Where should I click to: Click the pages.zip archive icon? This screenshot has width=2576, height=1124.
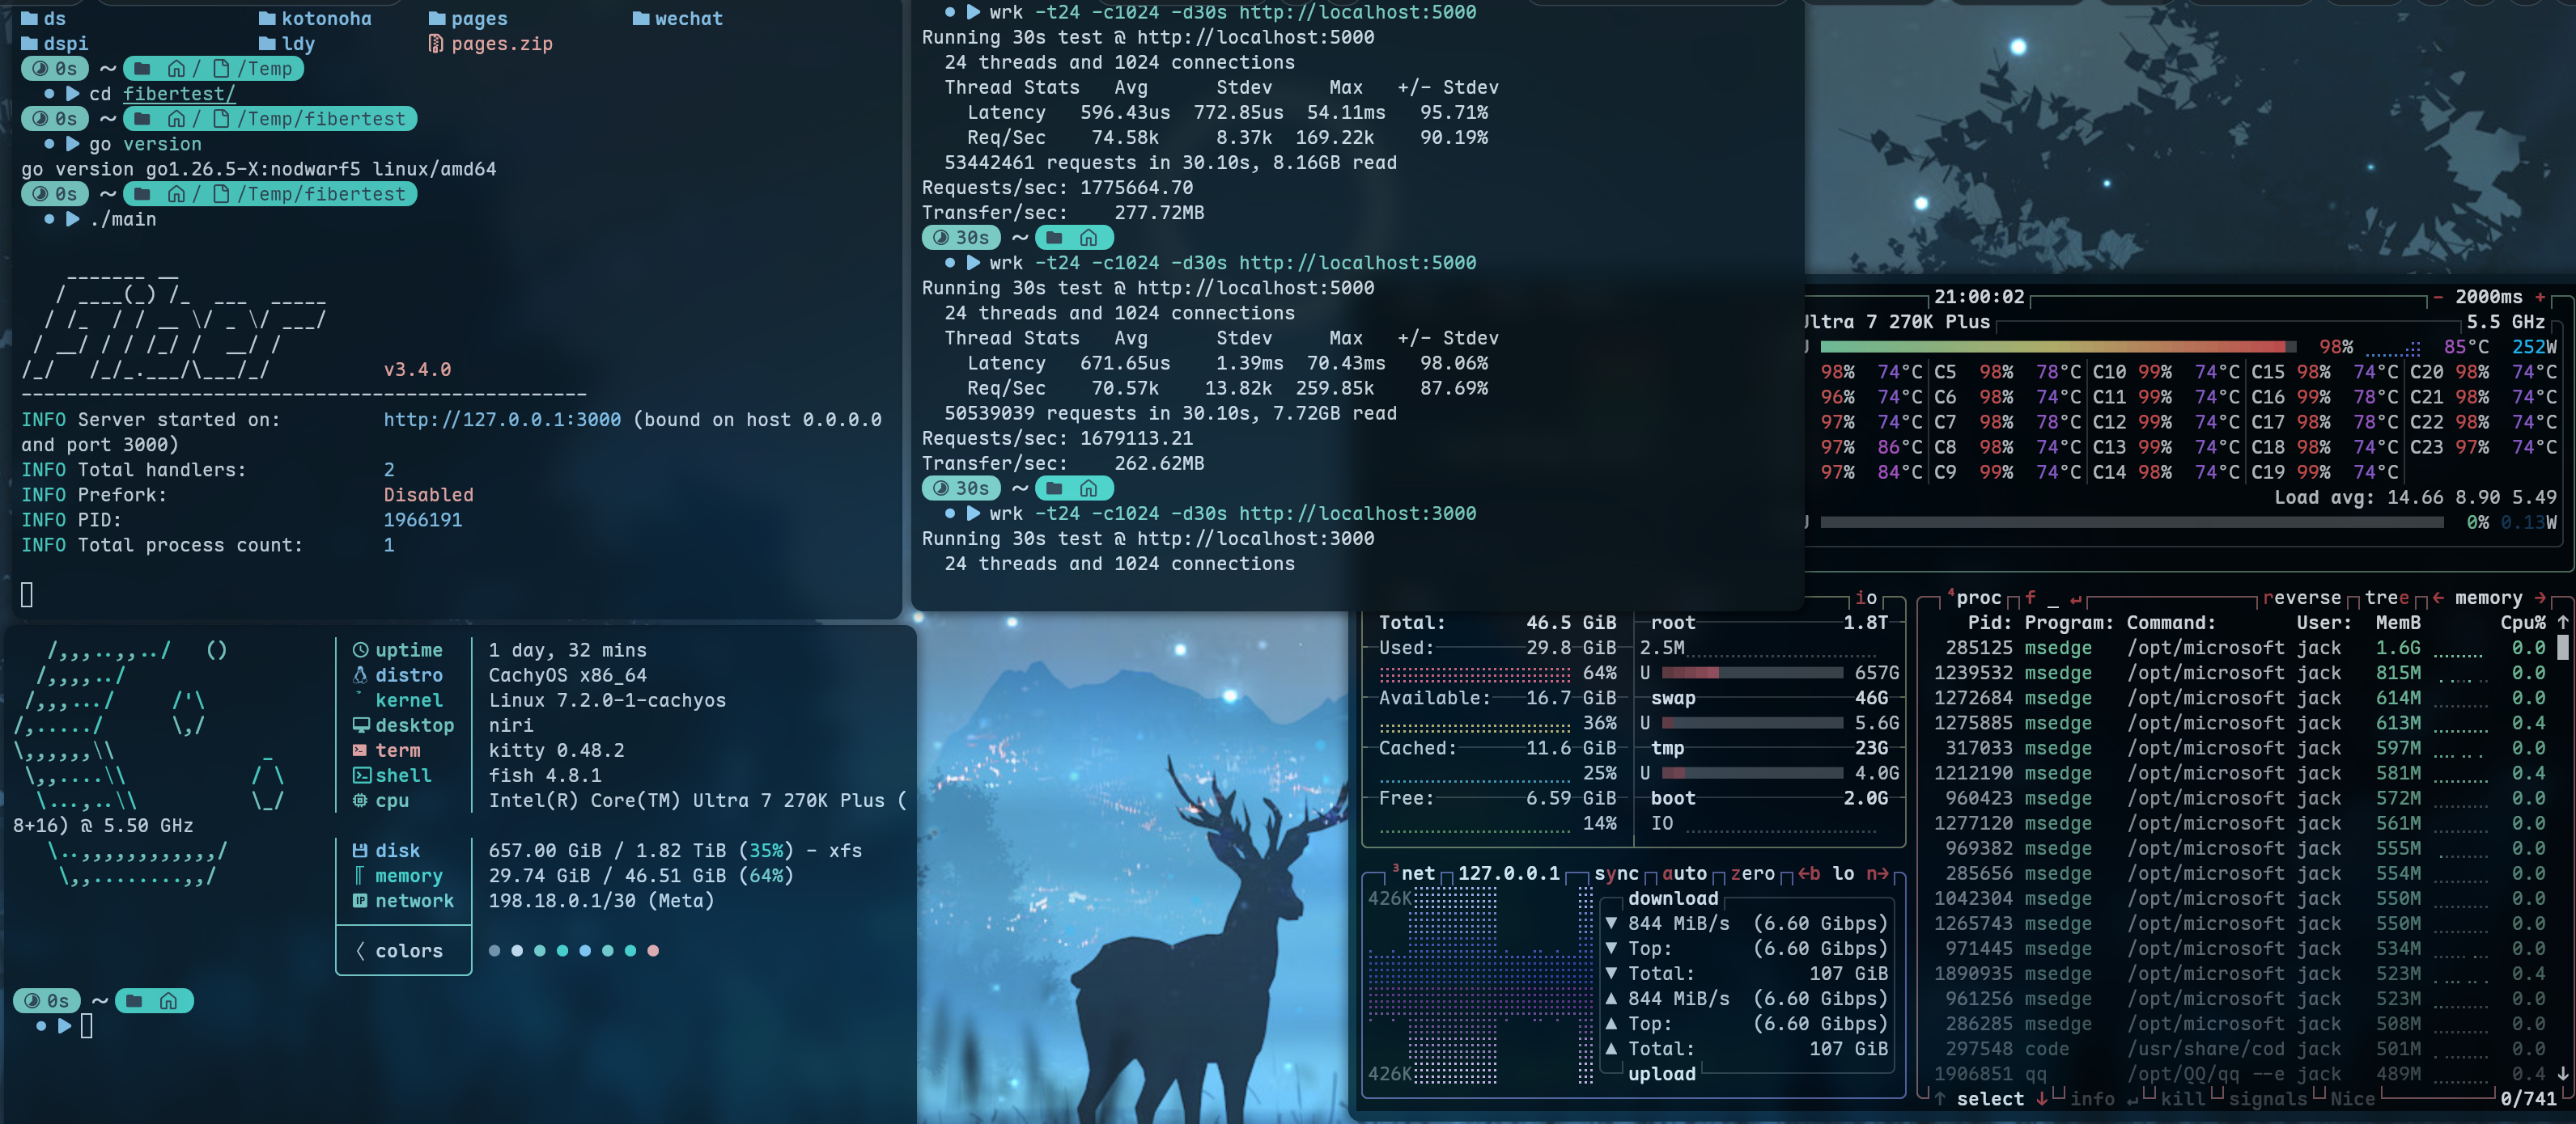point(436,44)
